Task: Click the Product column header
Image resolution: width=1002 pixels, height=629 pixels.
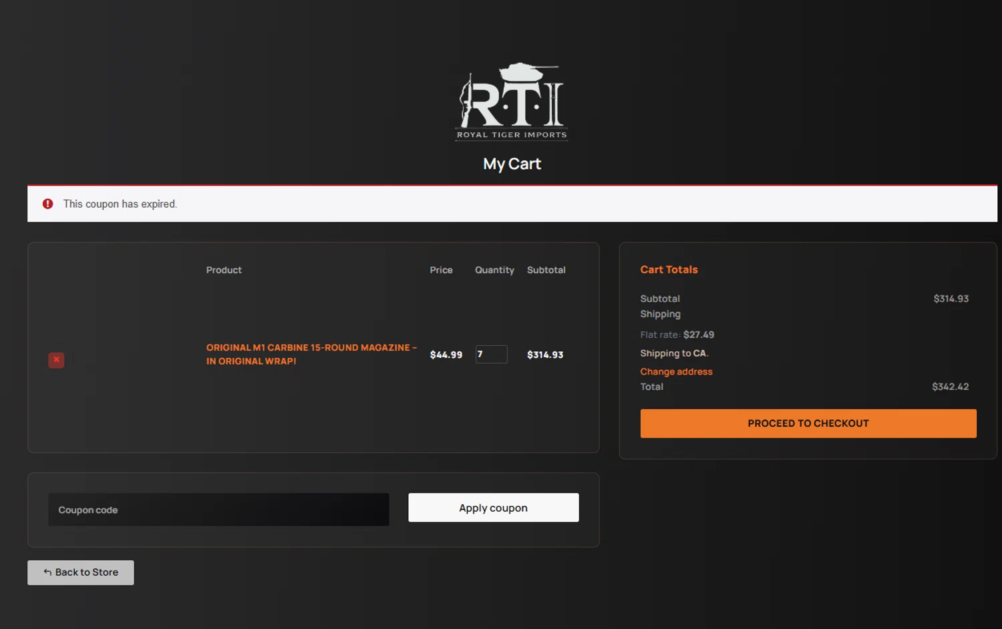Action: point(224,270)
